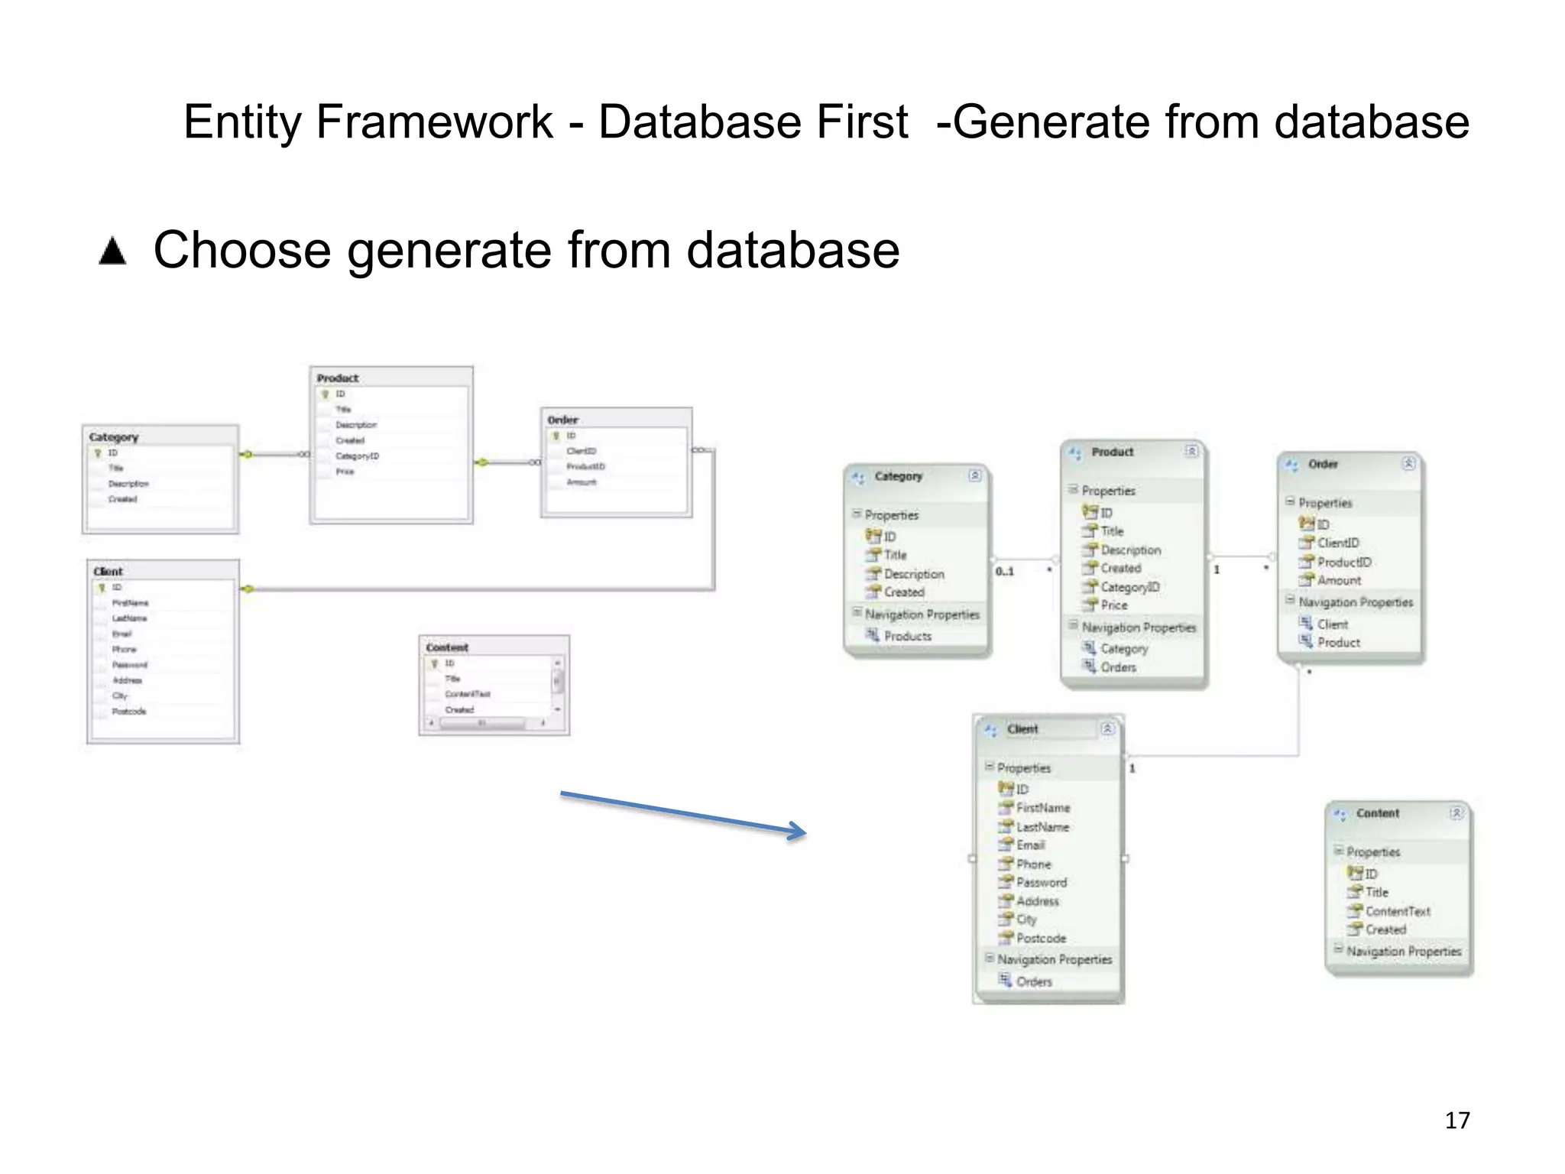Collapse Navigation Properties in Content entity
Viewport: 1565px width, 1174px height.
(x=1338, y=950)
